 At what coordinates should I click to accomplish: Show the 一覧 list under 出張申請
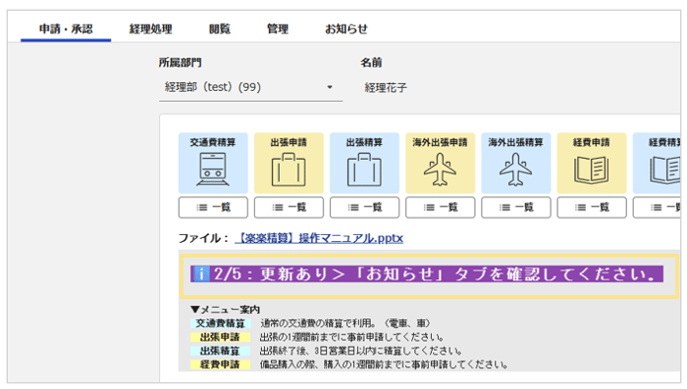(289, 208)
